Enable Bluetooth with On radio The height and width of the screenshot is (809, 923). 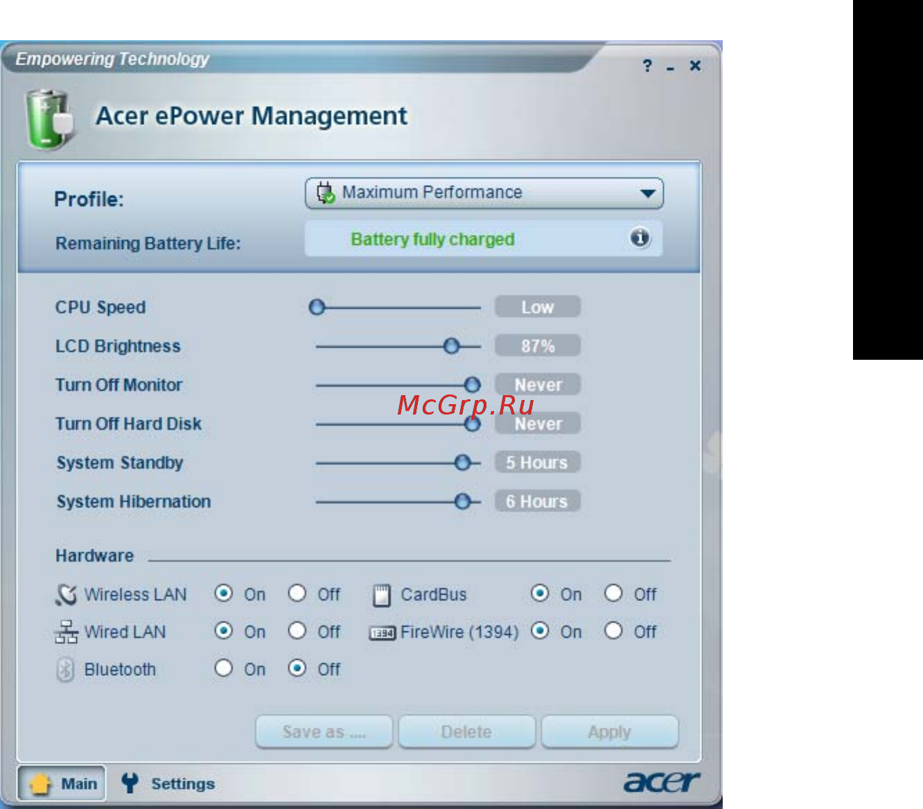point(223,668)
